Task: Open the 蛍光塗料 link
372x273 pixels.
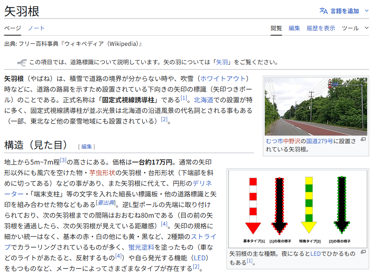Action: [141, 247]
